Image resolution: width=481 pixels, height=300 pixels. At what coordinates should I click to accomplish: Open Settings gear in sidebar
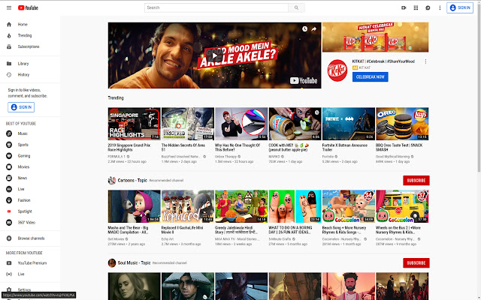pos(9,289)
